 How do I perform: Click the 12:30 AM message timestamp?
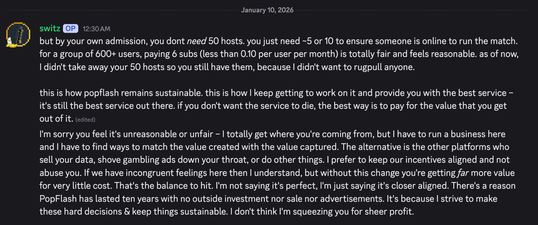(x=96, y=29)
